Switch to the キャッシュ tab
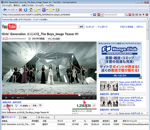 (46, 117)
